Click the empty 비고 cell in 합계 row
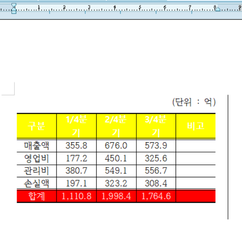Viewport: 242px width, 242px height. pyautogui.click(x=196, y=196)
